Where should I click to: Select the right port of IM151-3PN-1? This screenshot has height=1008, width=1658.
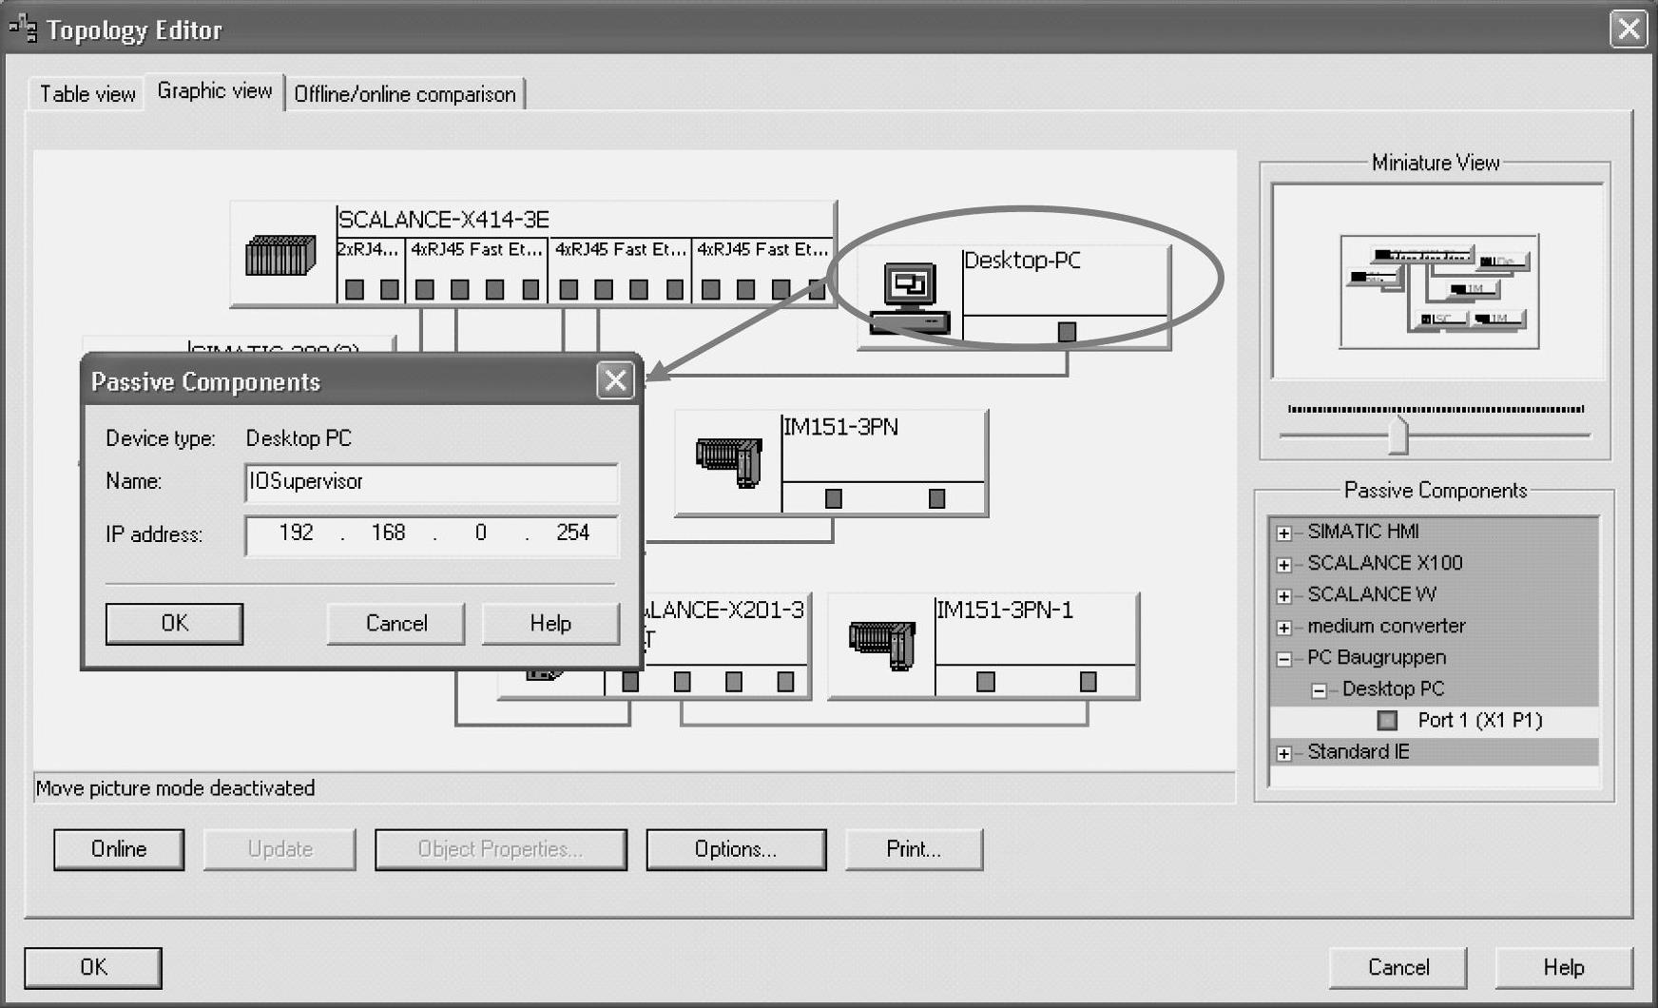click(x=1089, y=682)
